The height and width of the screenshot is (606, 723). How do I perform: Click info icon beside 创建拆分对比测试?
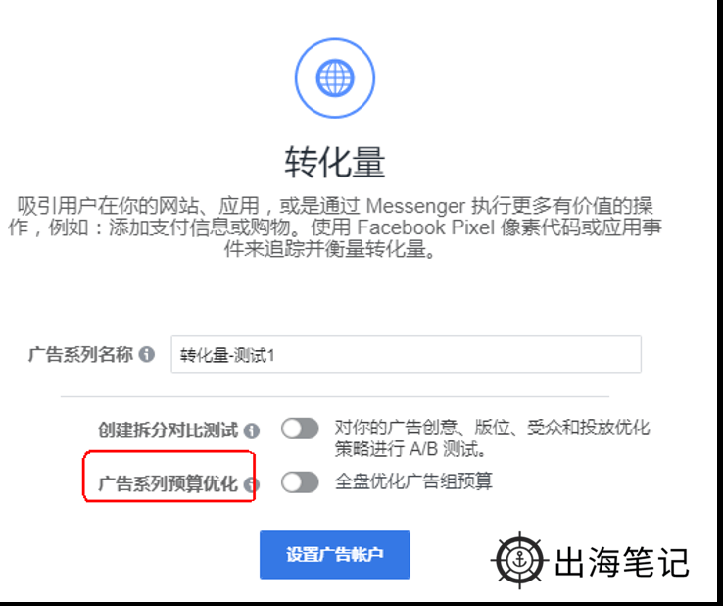pos(252,430)
